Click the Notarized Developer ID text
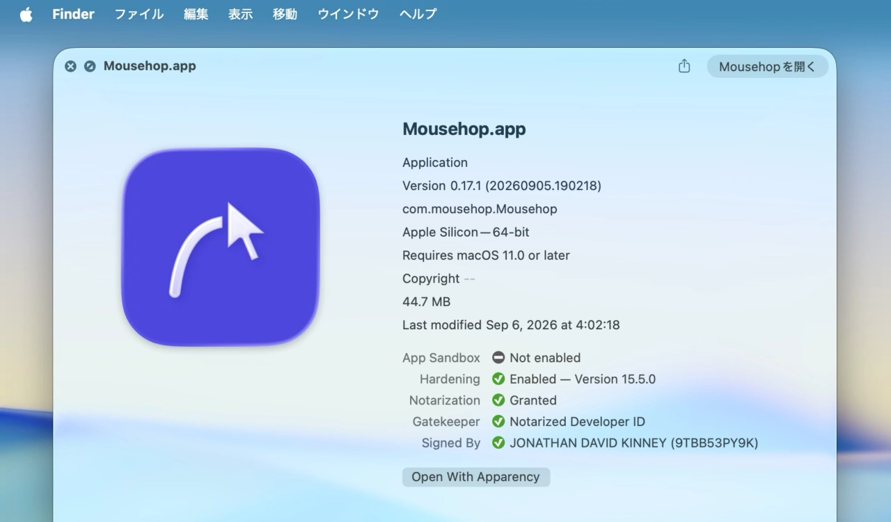Image resolution: width=891 pixels, height=522 pixels. tap(577, 422)
